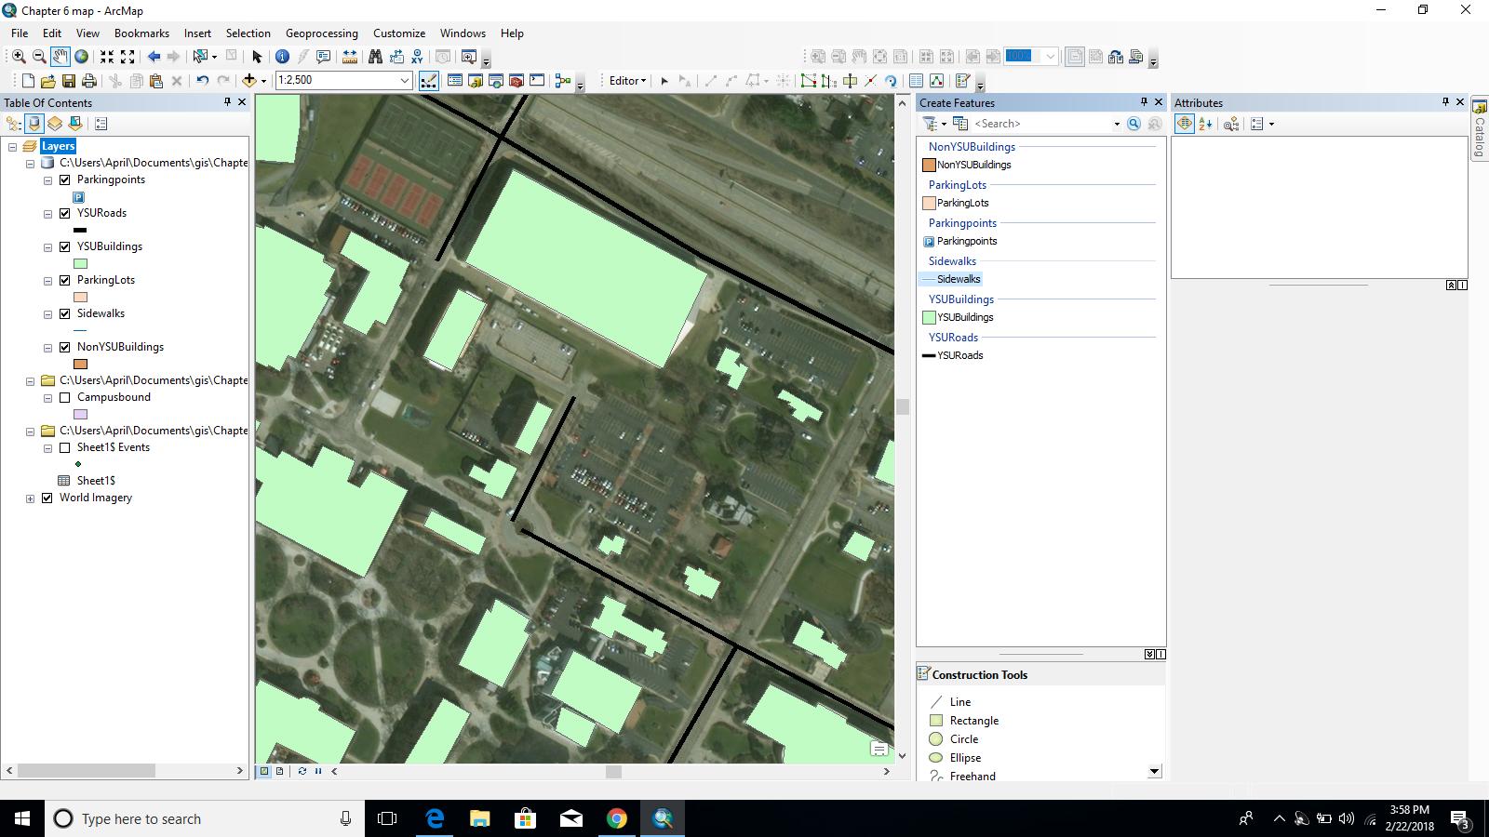
Task: Undo the last action
Action: (x=202, y=81)
